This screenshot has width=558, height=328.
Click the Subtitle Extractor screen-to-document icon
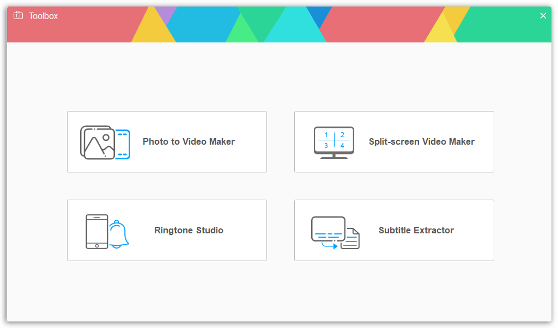[x=335, y=232]
